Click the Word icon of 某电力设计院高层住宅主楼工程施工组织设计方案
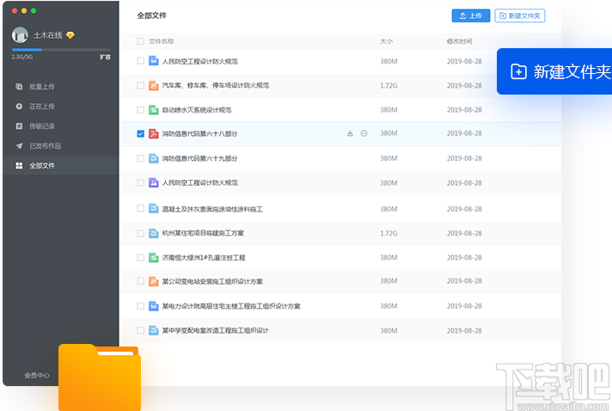Image resolution: width=612 pixels, height=411 pixels. coord(153,306)
